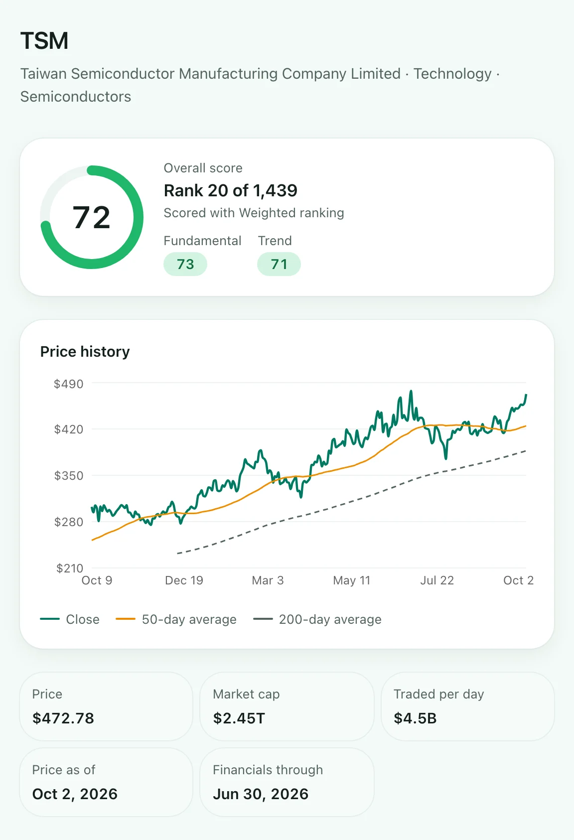The image size is (574, 840).
Task: Click the Dec 19 x-axis label
Action: (x=184, y=580)
